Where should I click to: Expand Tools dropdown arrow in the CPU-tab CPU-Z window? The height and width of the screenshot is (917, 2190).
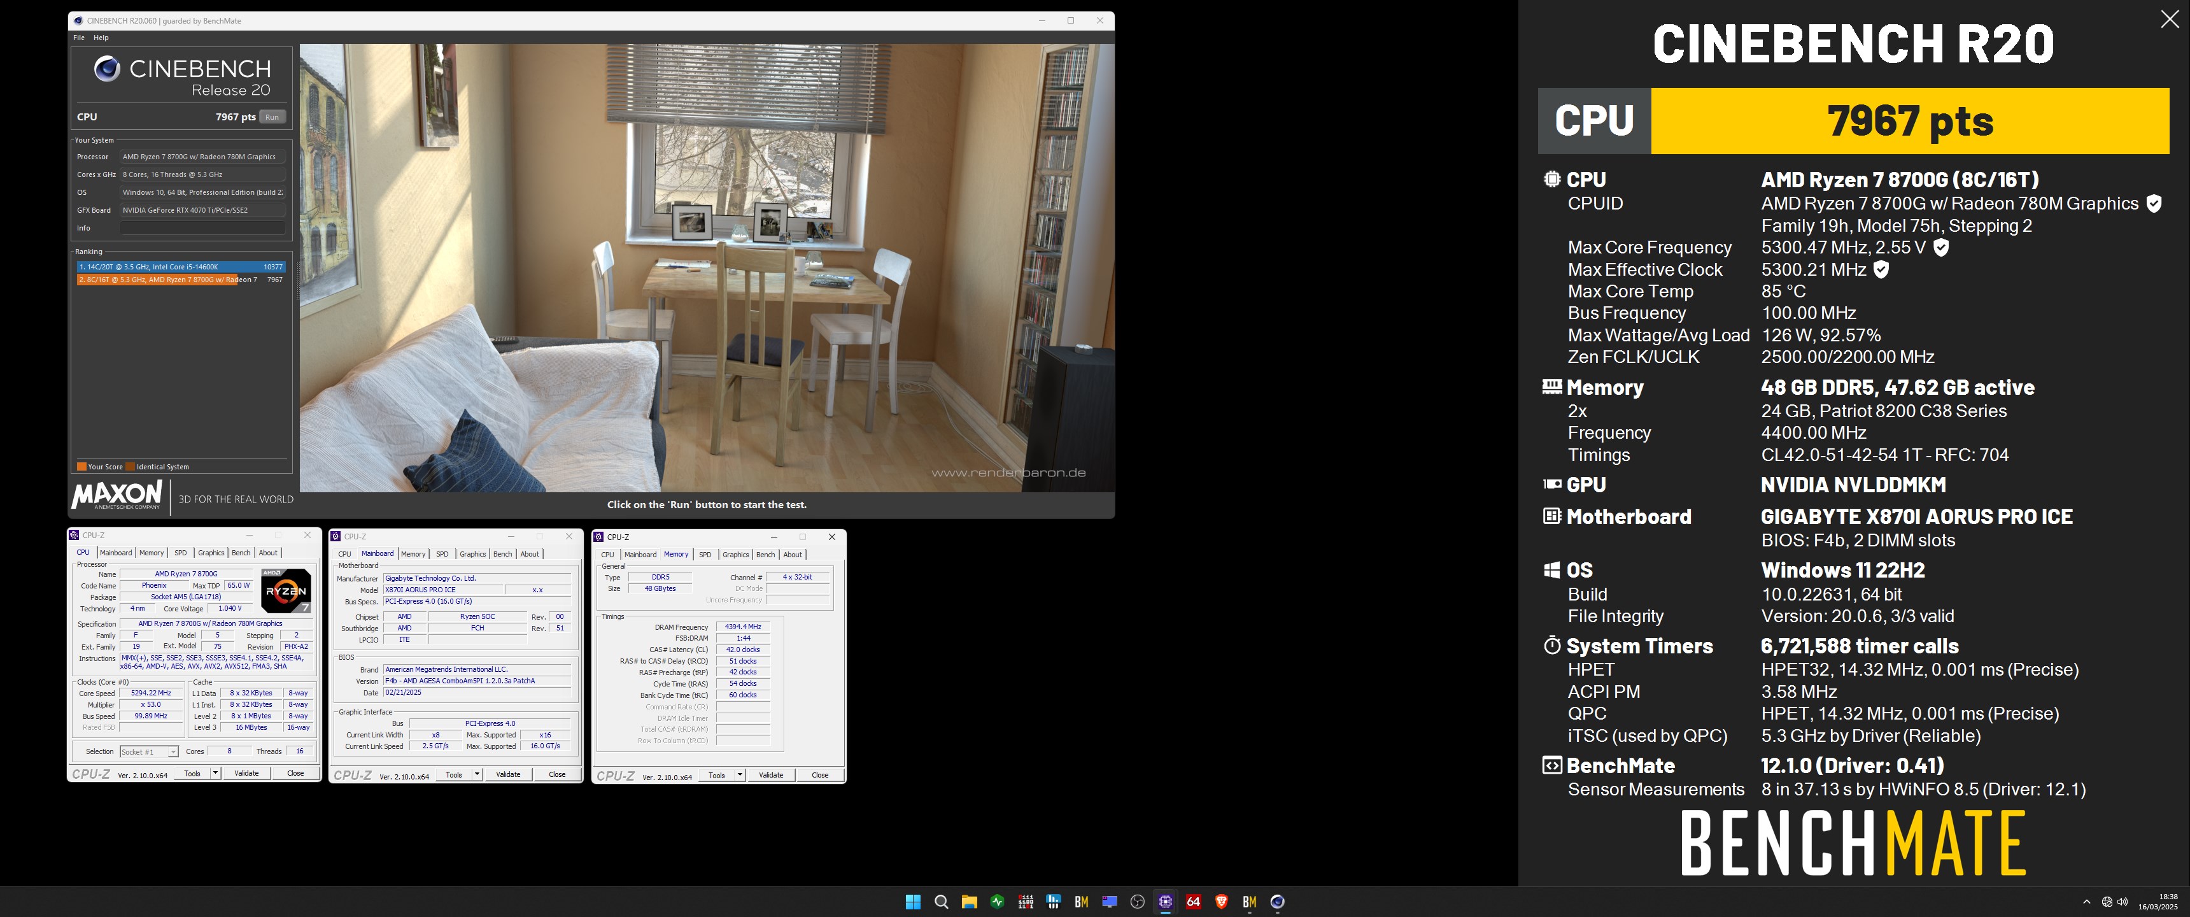(215, 773)
